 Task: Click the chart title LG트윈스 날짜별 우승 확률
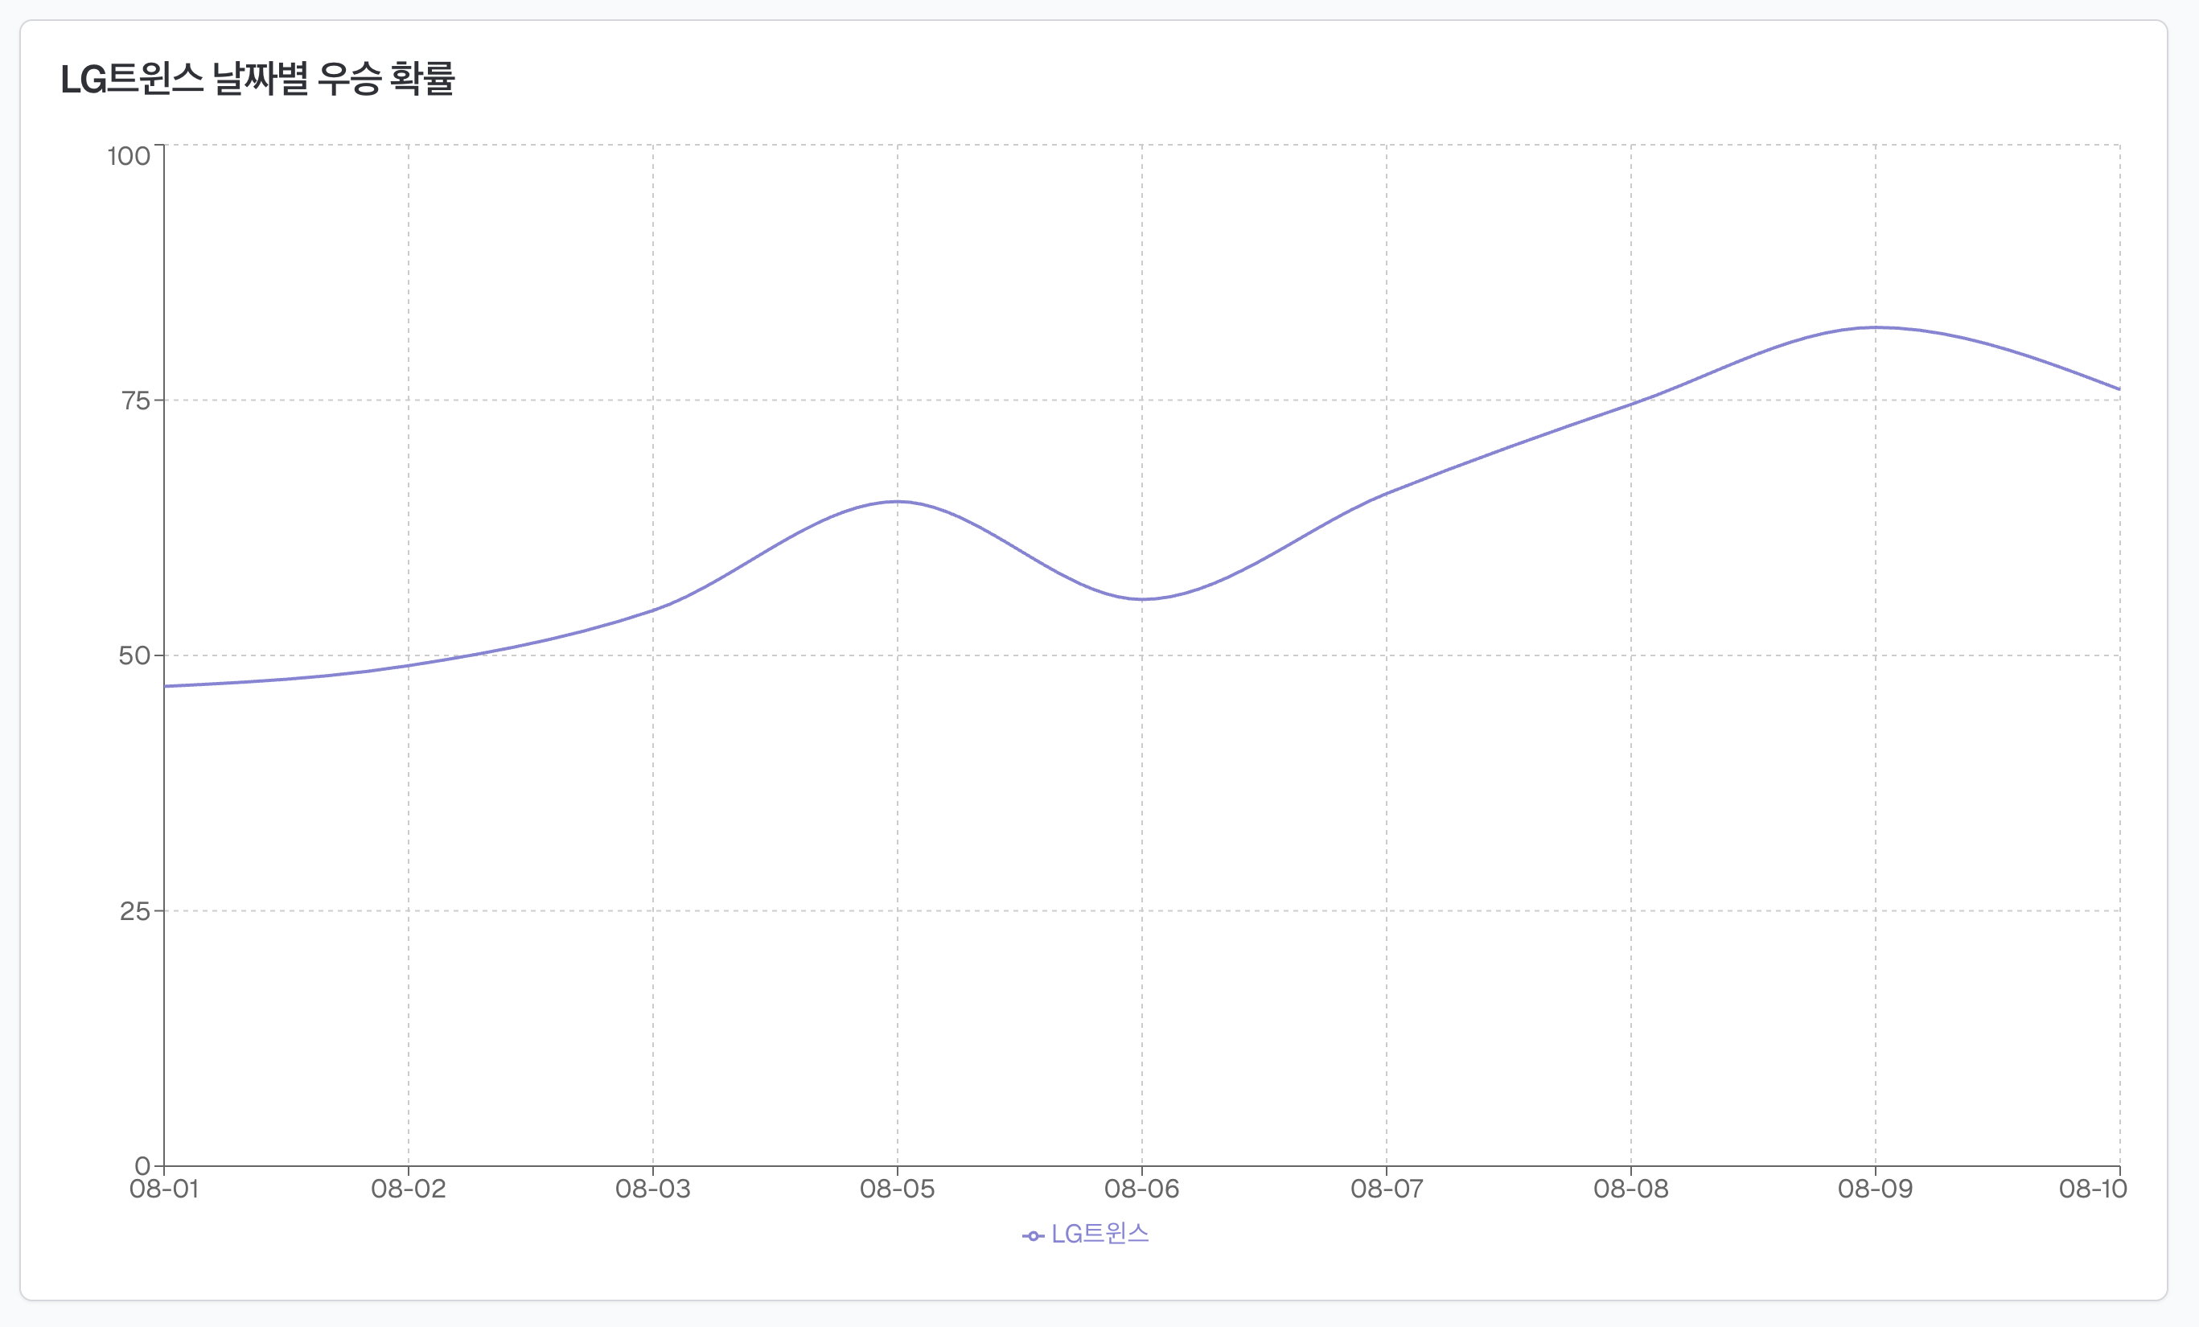pyautogui.click(x=258, y=79)
